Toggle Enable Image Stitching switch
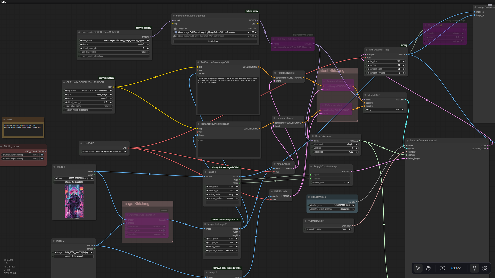 (37, 159)
